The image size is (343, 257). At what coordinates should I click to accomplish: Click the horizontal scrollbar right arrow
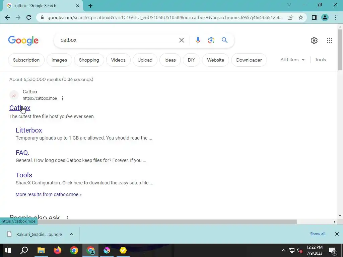click(334, 222)
